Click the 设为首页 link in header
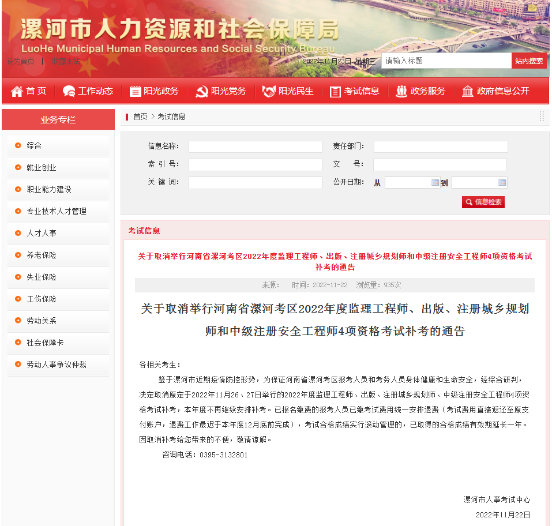Viewport: 552px width, 526px height. point(21,61)
